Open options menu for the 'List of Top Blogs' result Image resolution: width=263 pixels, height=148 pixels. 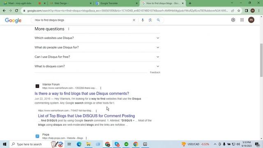point(96,111)
